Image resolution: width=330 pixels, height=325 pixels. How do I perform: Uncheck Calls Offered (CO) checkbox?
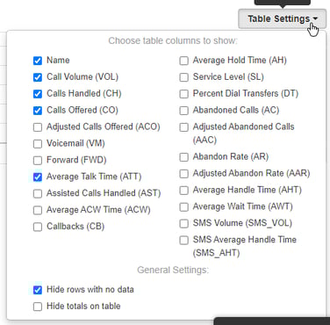point(38,111)
